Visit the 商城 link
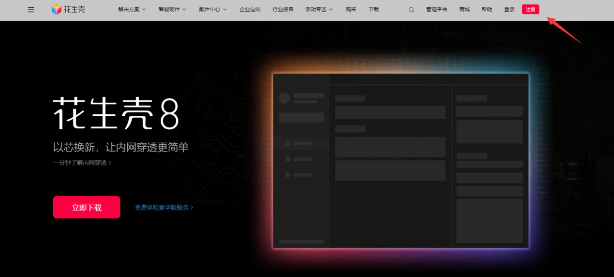Viewport: 614px width, 277px height. (x=464, y=10)
